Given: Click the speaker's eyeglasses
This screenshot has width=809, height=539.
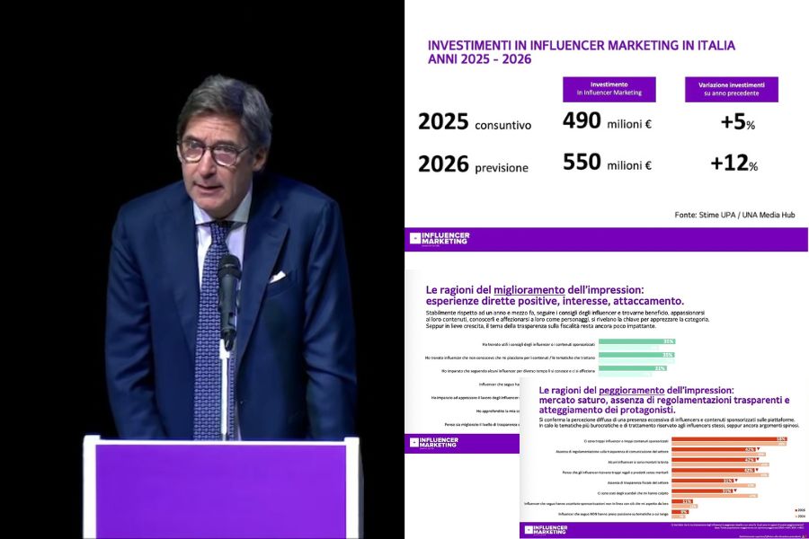Looking at the screenshot, I should coord(215,151).
